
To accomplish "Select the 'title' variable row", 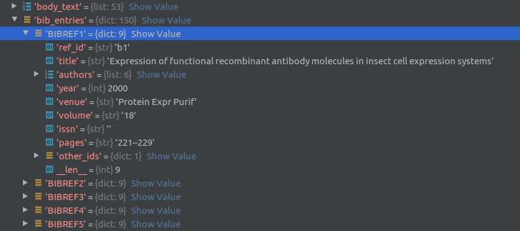I will (x=260, y=61).
